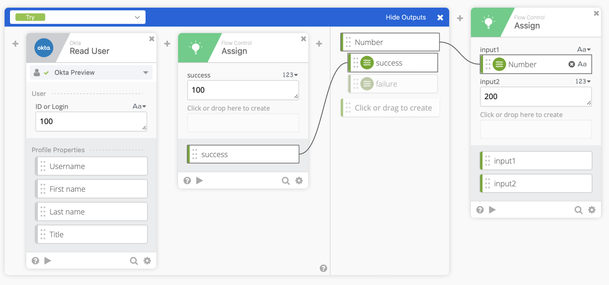Expand the Okta Preview connection dropdown
Screen dimensions: 609x285
point(146,73)
